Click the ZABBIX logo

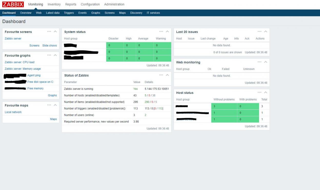click(13, 4)
